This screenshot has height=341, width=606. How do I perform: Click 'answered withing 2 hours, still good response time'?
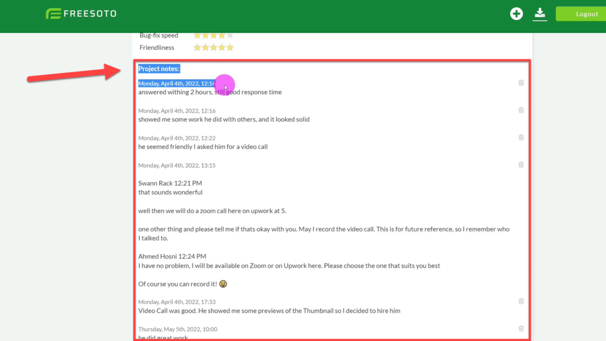coord(210,92)
